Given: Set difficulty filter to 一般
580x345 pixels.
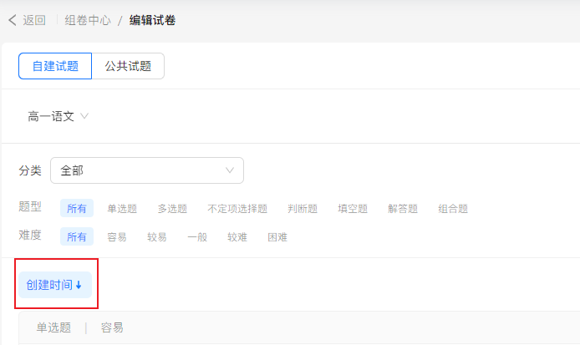Looking at the screenshot, I should coord(197,237).
